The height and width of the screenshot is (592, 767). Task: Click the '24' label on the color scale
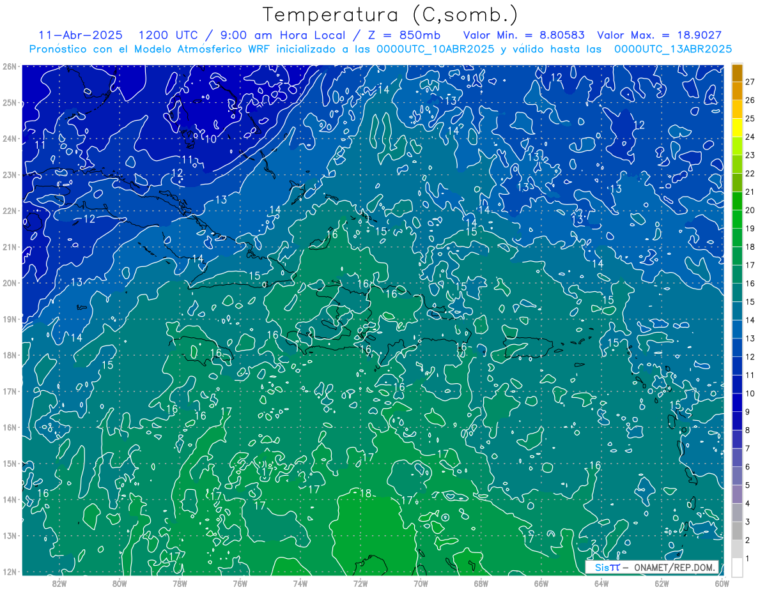click(x=750, y=137)
